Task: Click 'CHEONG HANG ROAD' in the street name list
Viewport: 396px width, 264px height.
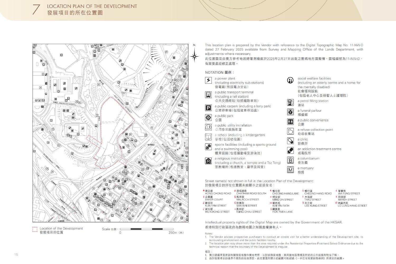Action: [318, 194]
